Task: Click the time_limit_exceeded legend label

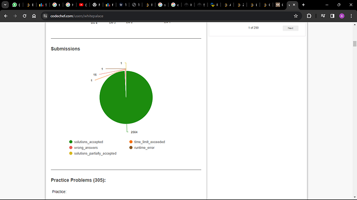Action: 150,142
